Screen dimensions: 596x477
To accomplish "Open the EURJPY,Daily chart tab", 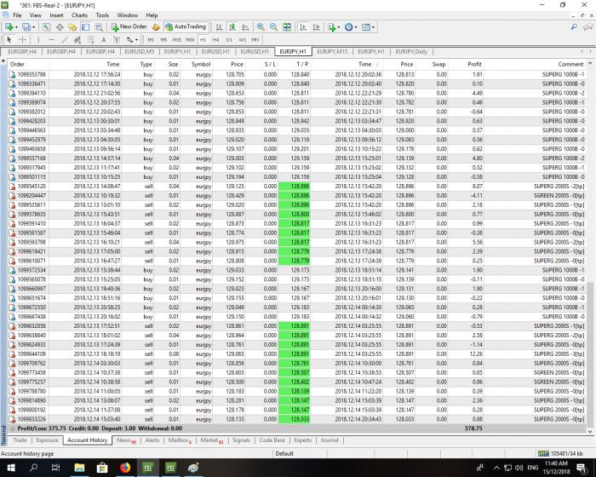I will pyautogui.click(x=411, y=51).
